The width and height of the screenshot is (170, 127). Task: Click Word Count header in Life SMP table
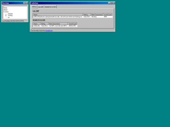108,14
